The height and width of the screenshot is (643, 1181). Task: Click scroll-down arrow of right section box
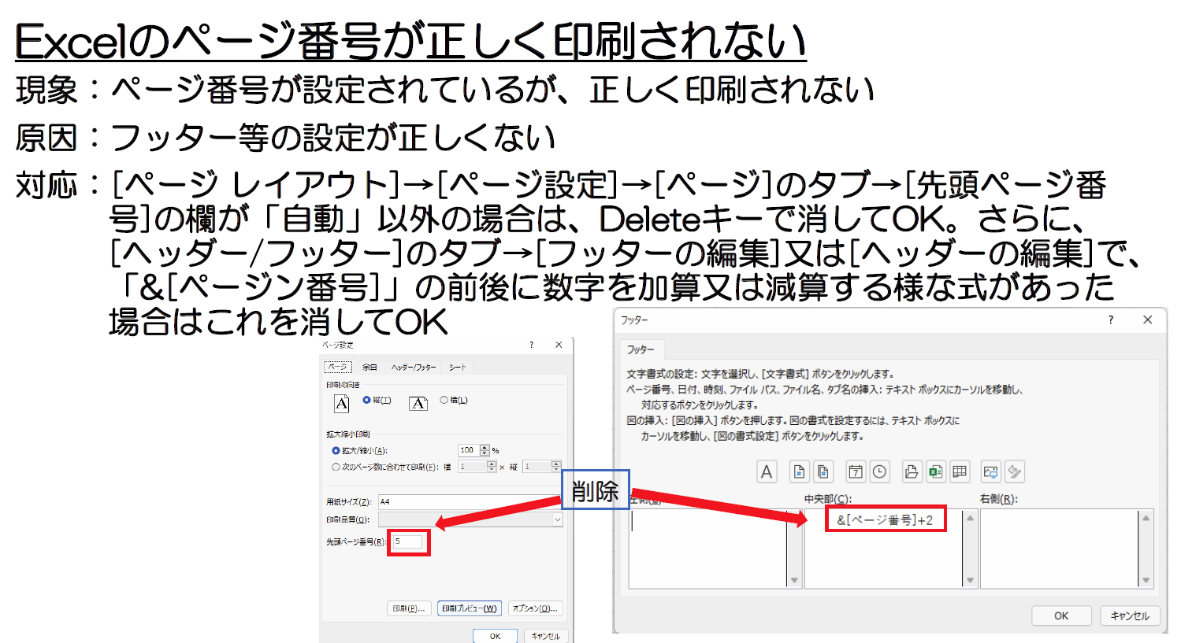(1146, 580)
